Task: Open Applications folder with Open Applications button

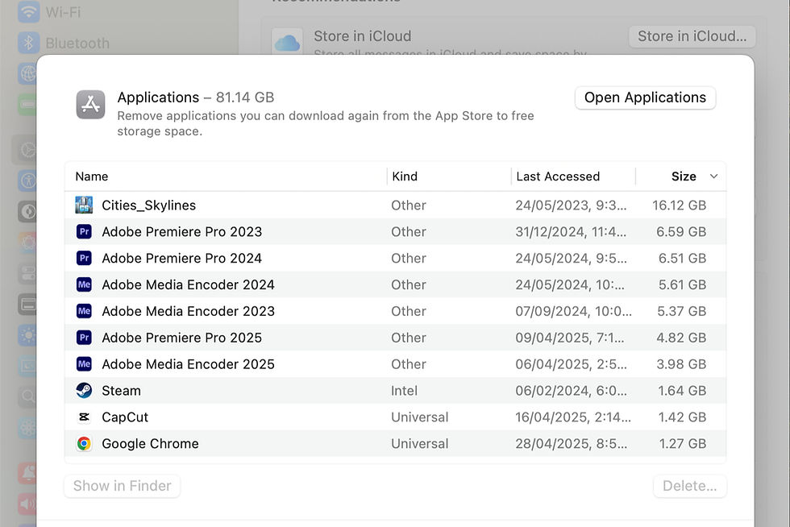Action: tap(645, 98)
